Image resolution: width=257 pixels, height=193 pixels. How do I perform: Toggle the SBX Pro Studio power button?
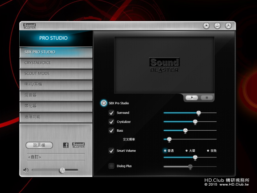[103, 103]
